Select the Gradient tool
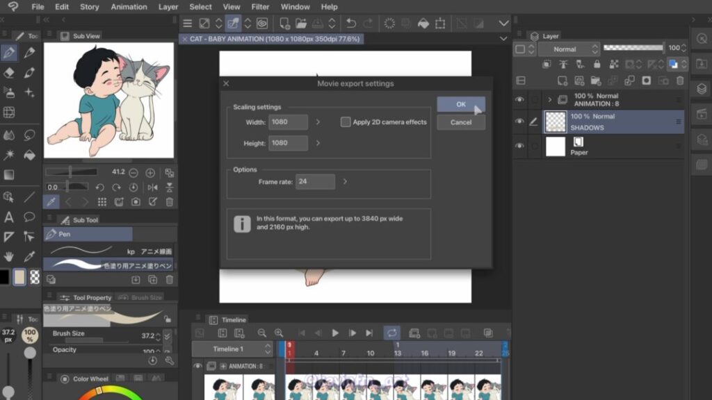Viewport: 712px width, 400px height. (x=9, y=175)
